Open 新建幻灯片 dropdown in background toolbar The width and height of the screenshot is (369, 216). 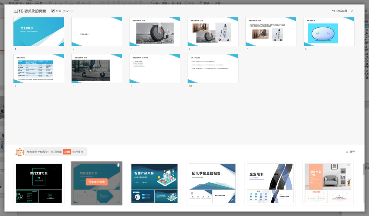[16, 3]
